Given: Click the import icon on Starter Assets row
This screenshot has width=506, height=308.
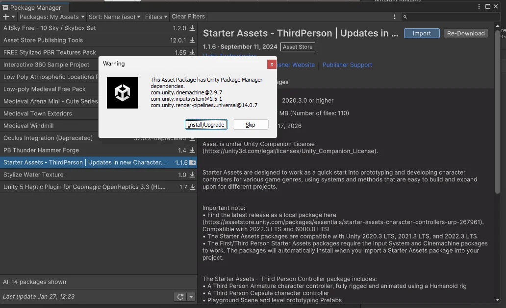Looking at the screenshot, I should (193, 163).
